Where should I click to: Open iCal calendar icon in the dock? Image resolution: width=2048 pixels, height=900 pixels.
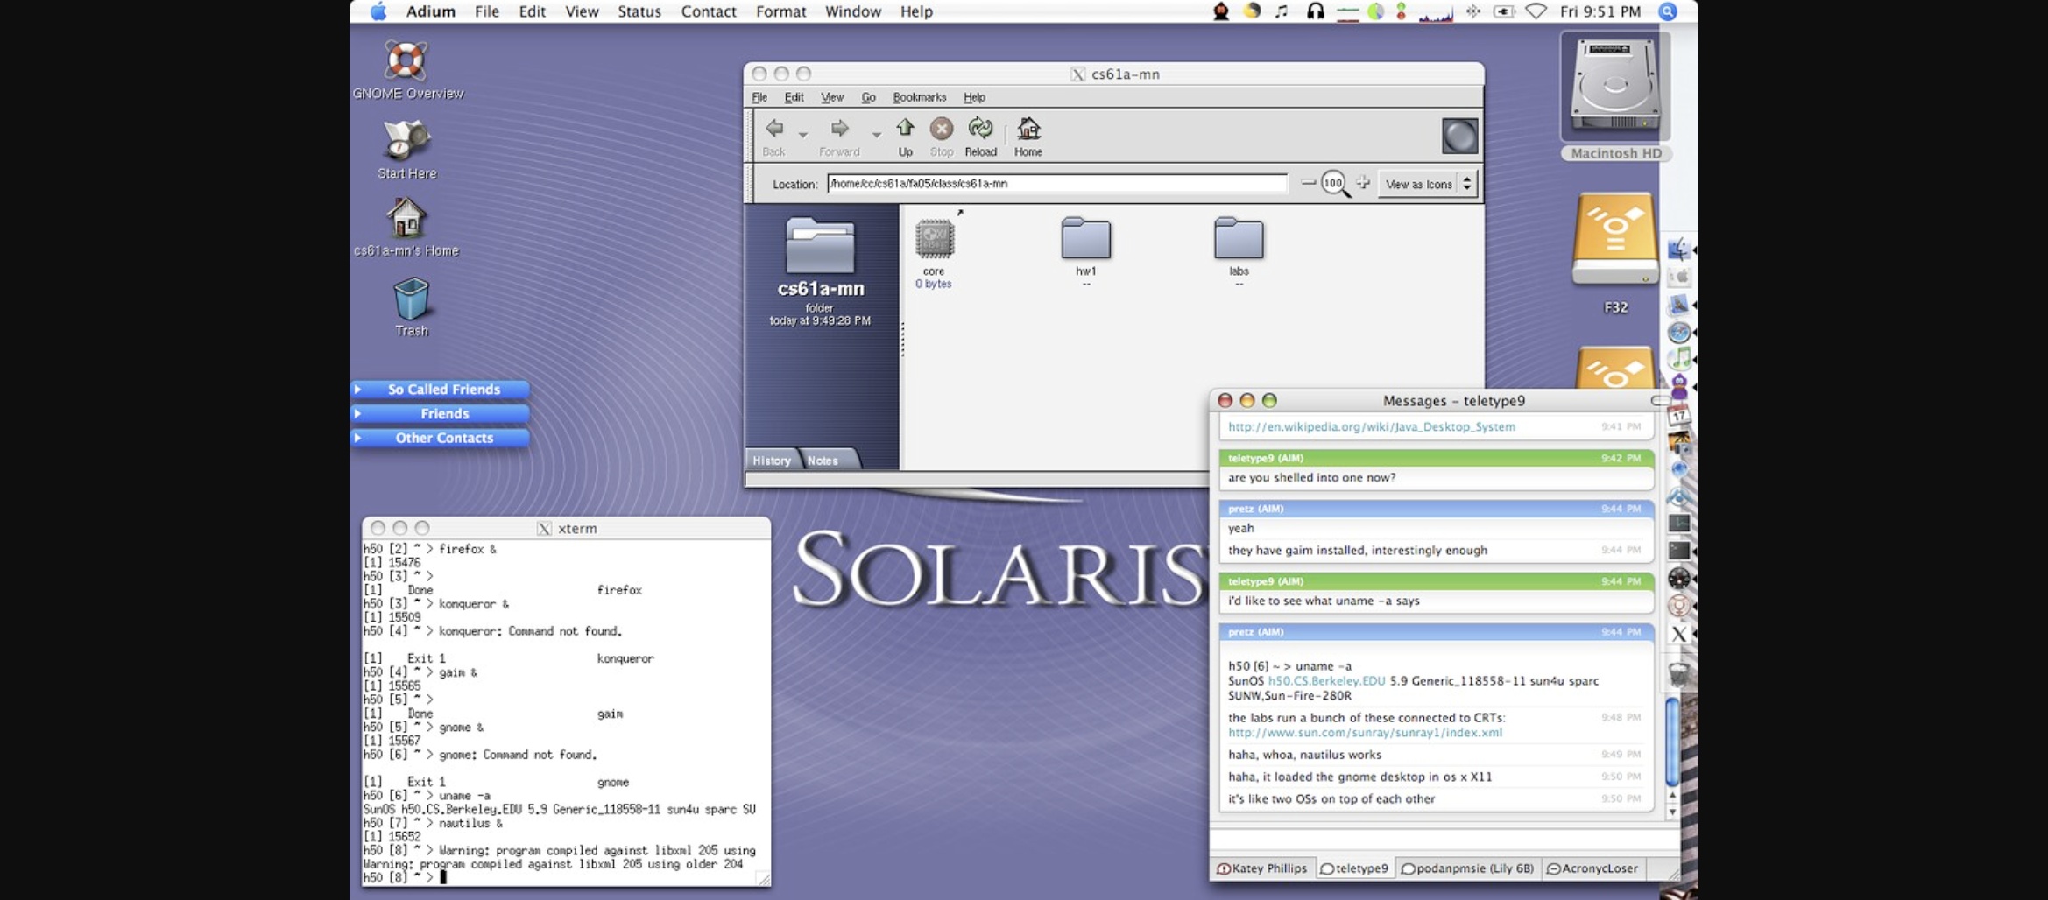[1678, 414]
